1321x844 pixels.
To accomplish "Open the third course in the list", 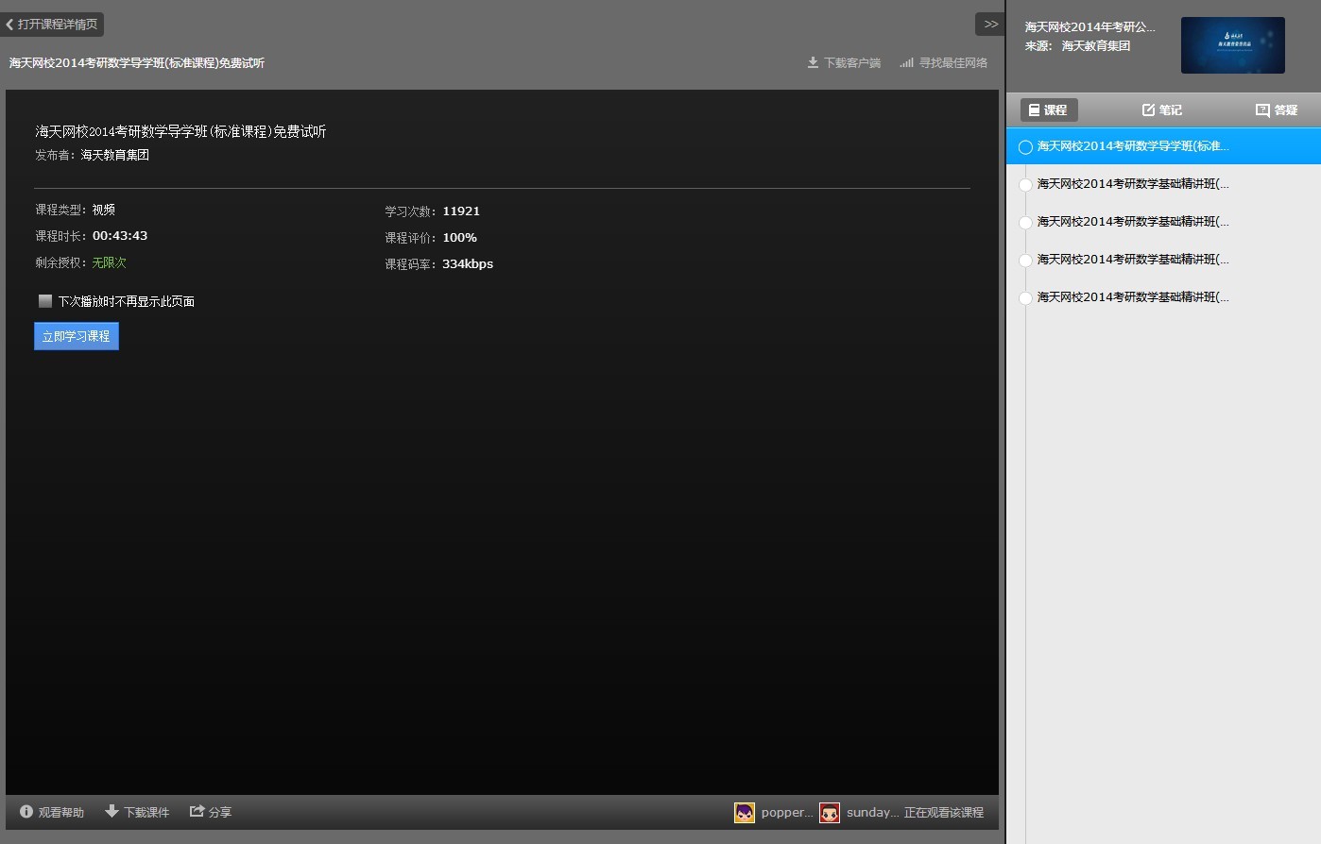I will pyautogui.click(x=1132, y=222).
